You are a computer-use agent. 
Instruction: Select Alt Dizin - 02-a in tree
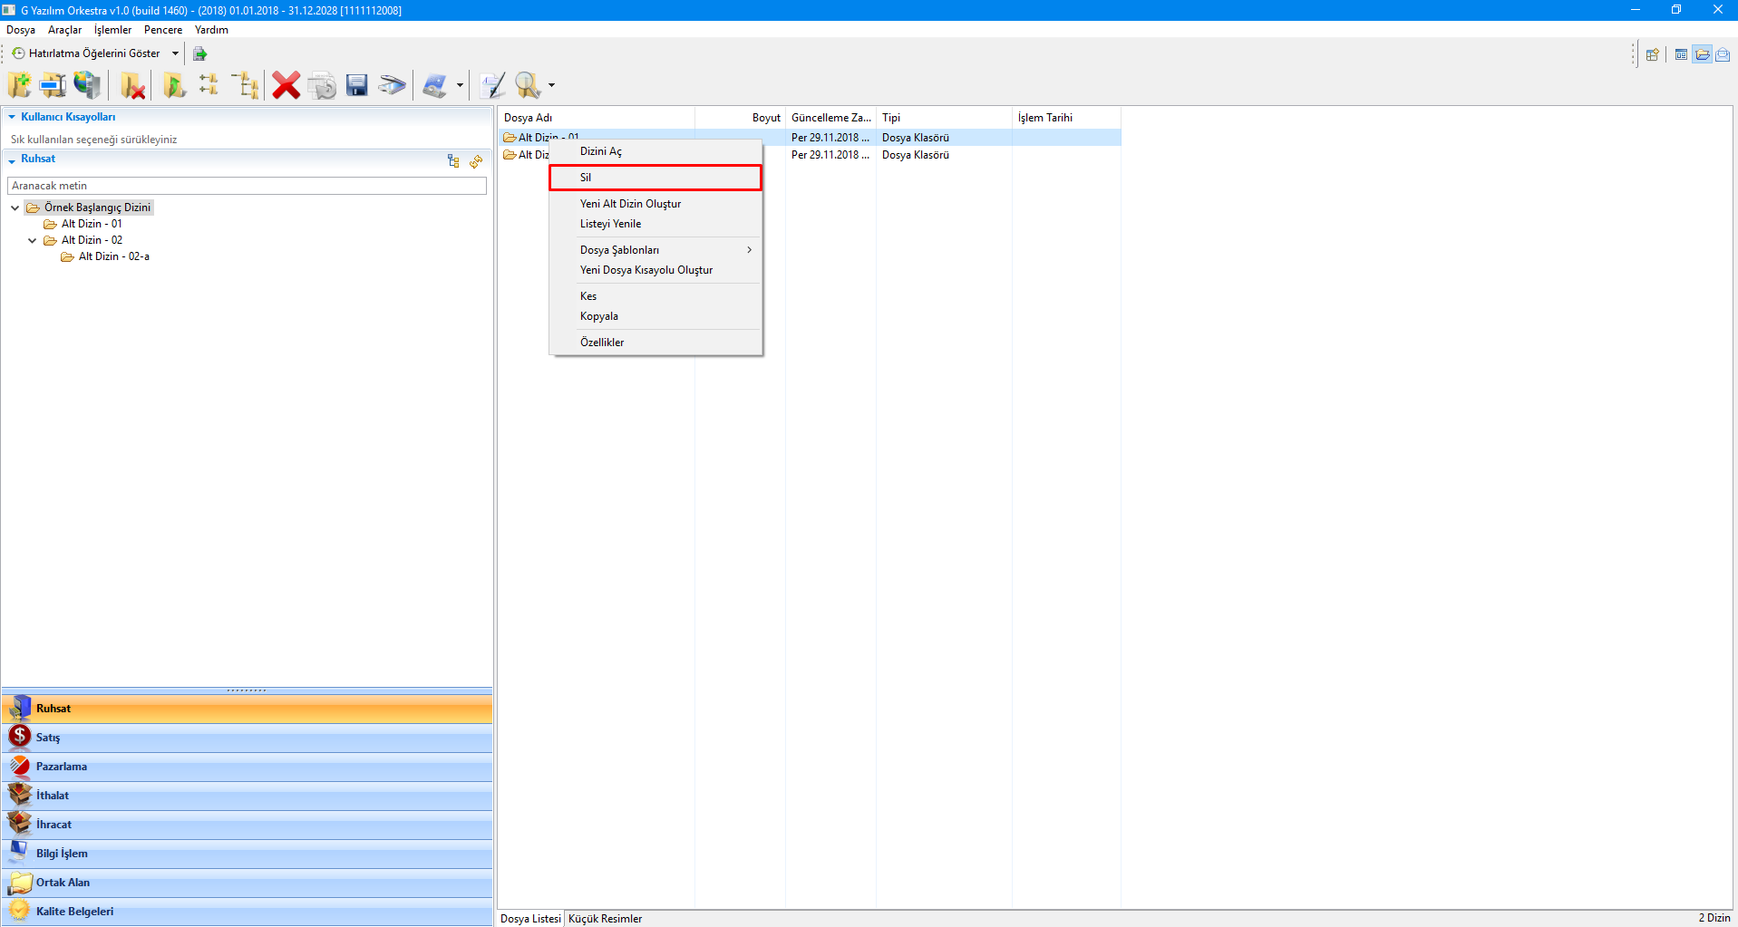pos(113,256)
